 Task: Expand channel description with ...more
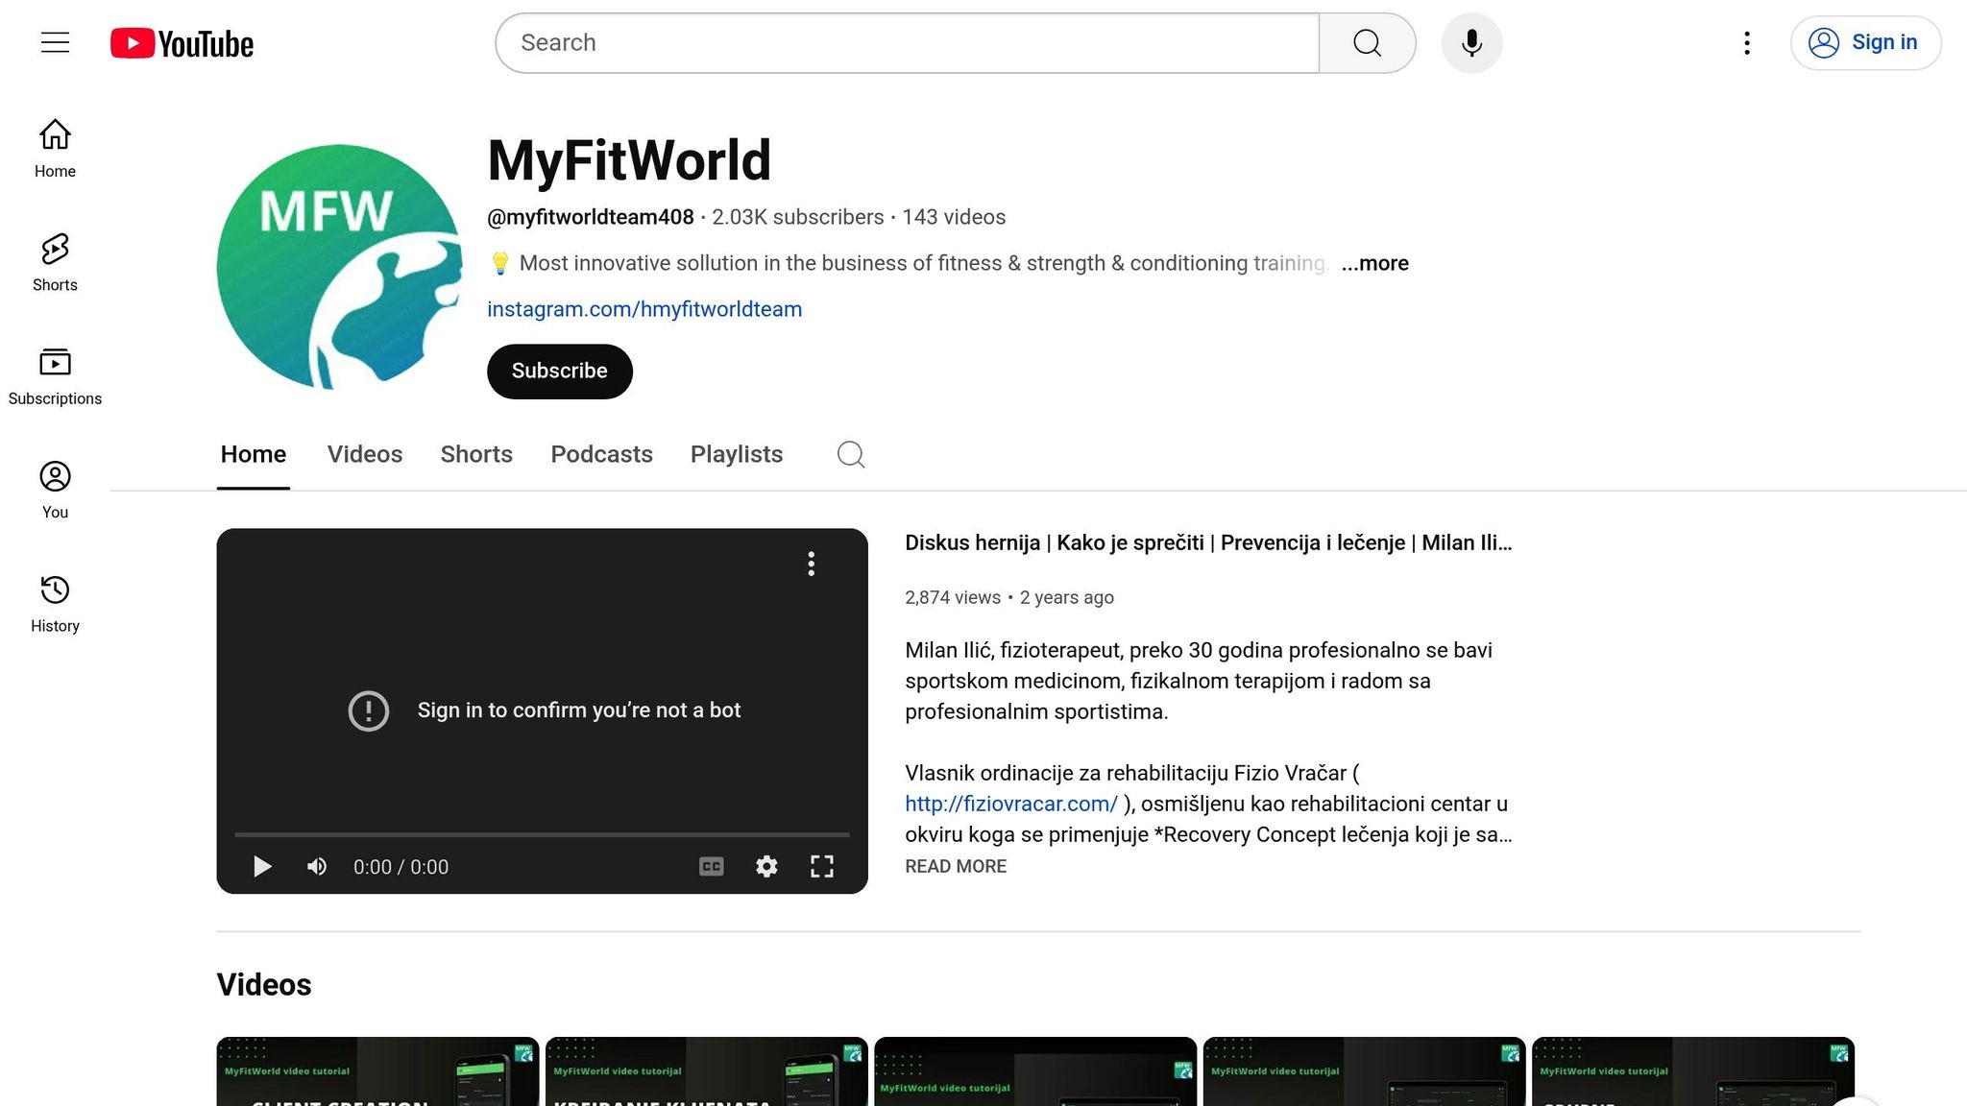pos(1374,263)
